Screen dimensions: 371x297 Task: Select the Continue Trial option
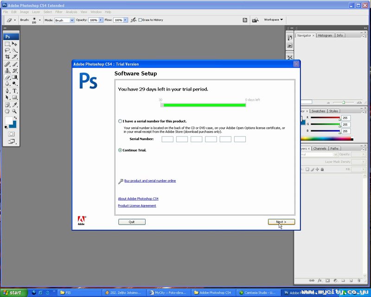tap(120, 150)
